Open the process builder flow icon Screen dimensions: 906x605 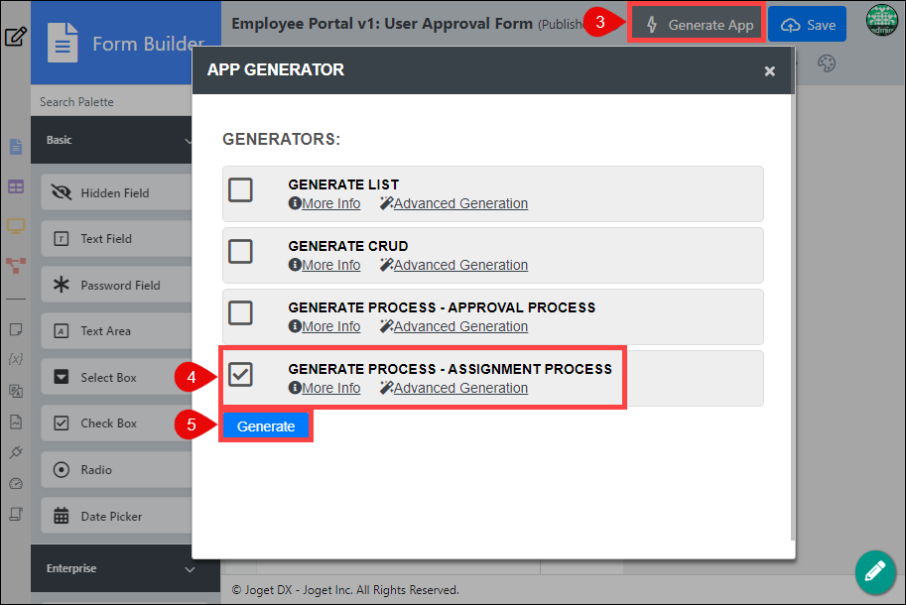[16, 266]
